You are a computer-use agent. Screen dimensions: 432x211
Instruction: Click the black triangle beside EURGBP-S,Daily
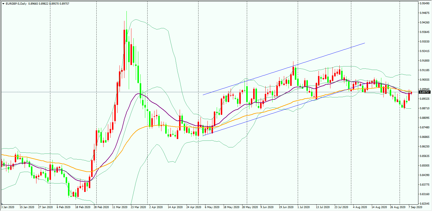3,3
